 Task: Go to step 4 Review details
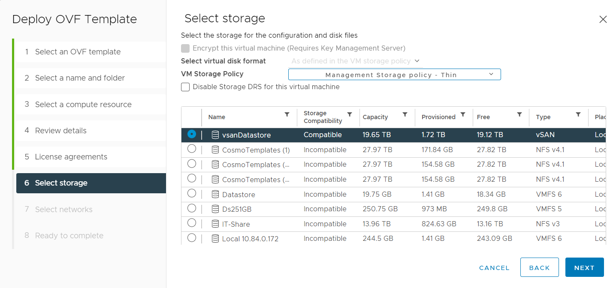click(60, 131)
